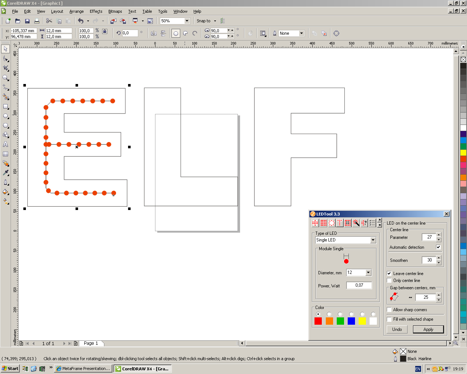Click the Import icon in the toolbar

click(x=113, y=21)
